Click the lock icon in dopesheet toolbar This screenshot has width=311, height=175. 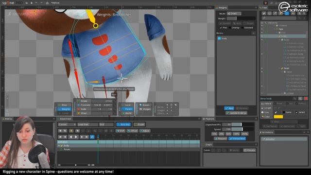(x=78, y=131)
